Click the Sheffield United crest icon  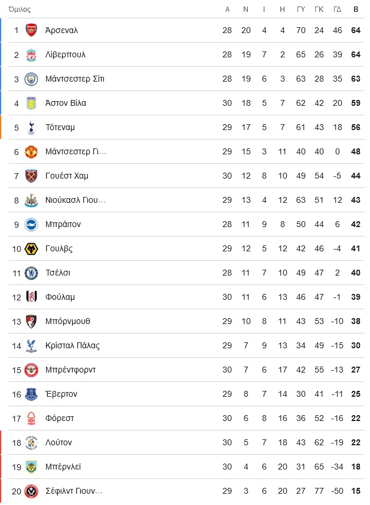[31, 491]
